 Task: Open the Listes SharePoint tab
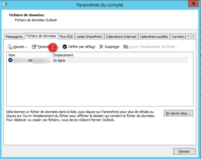click(89, 37)
